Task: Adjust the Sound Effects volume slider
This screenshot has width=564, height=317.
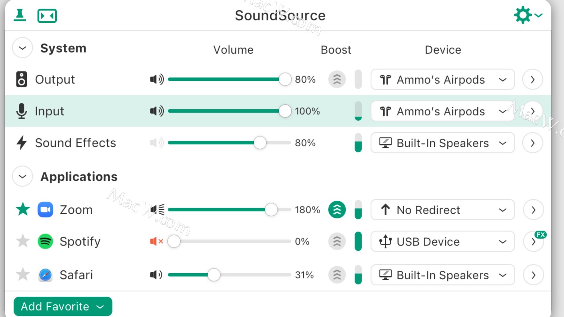Action: point(229,143)
